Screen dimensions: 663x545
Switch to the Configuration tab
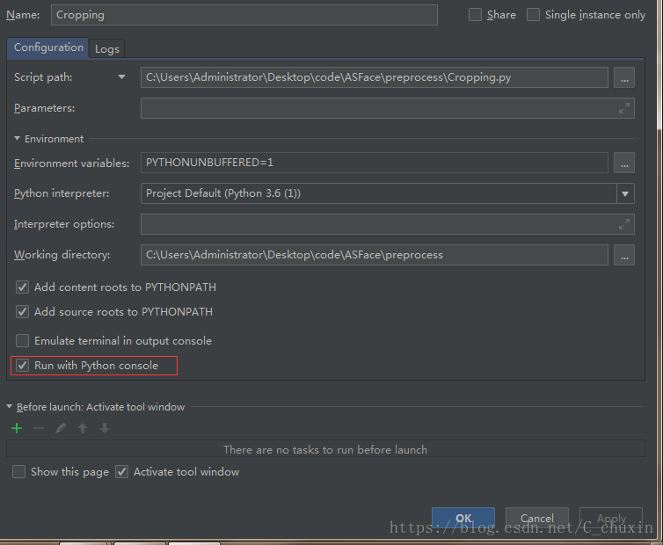[x=48, y=47]
